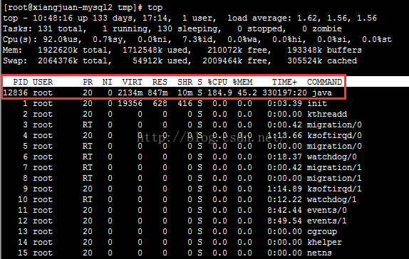Screen dimensions: 409x259
Task: Click the 19356 VIRT value of init
Action: pos(130,103)
